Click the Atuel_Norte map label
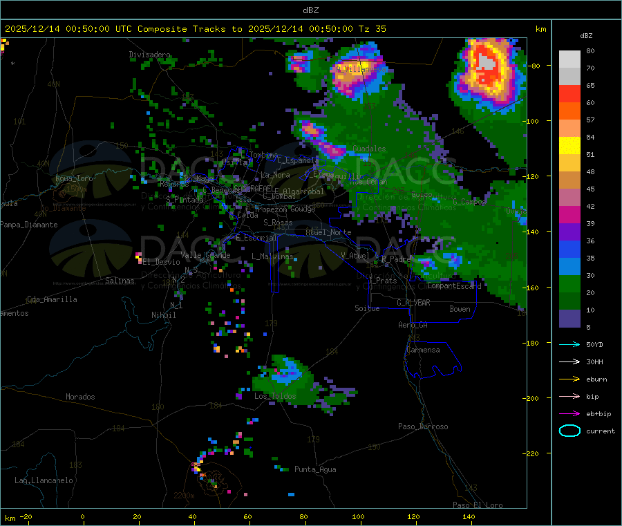The height and width of the screenshot is (526, 622). point(328,232)
